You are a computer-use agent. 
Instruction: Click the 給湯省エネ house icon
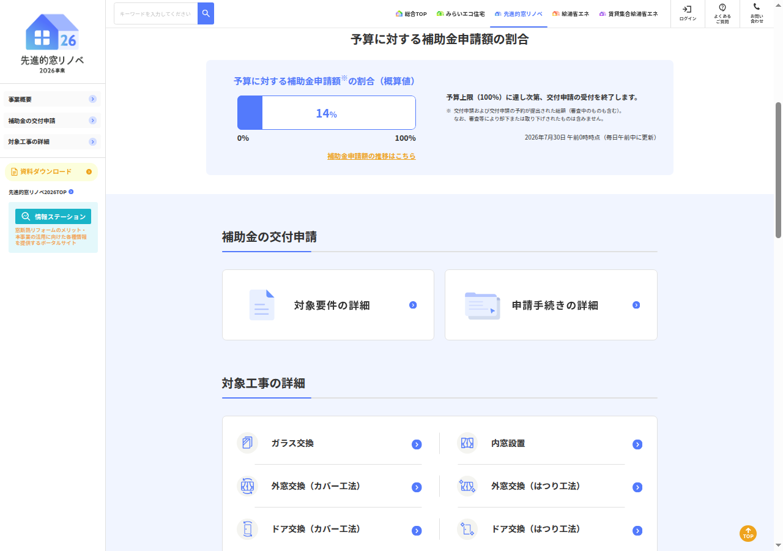555,13
